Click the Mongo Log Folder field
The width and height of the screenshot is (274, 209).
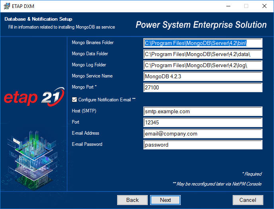point(203,65)
